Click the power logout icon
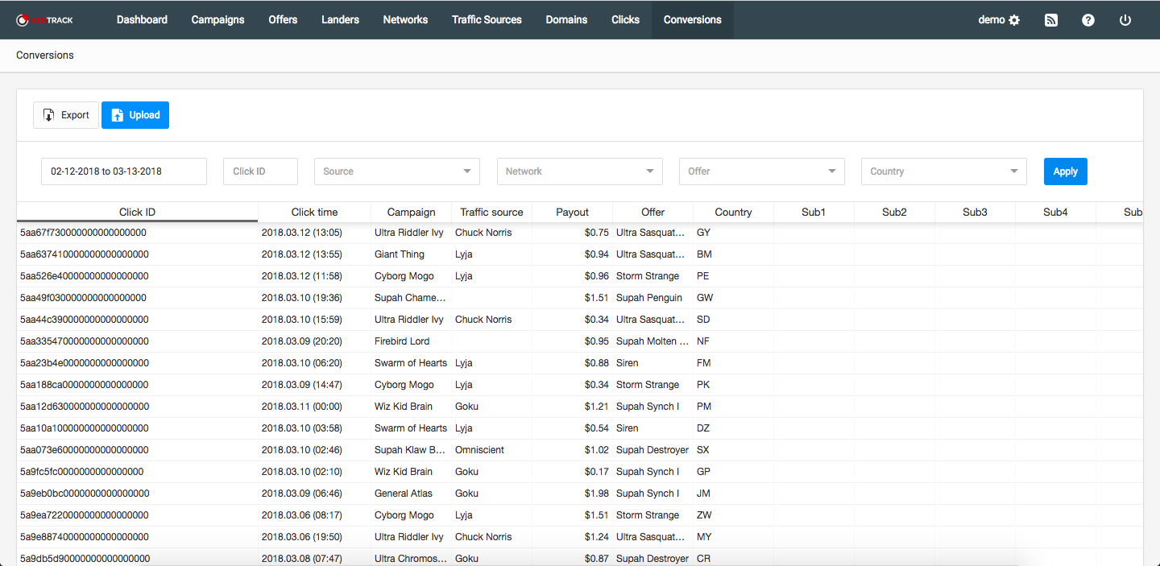Viewport: 1160px width, 566px height. click(1125, 20)
